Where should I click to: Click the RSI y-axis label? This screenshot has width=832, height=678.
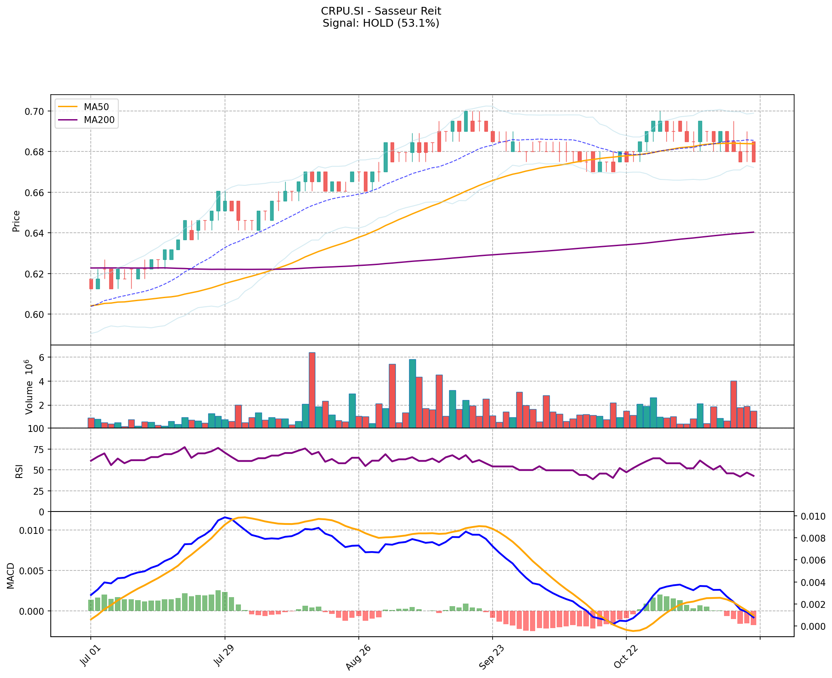19,471
